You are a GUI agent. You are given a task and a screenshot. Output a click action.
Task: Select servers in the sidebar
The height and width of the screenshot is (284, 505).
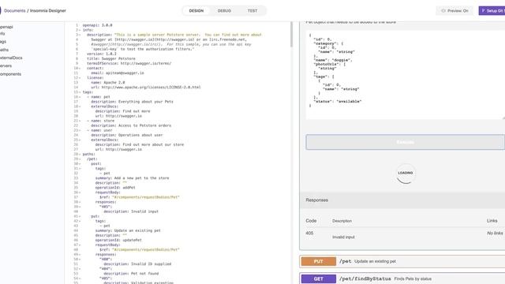[6, 65]
